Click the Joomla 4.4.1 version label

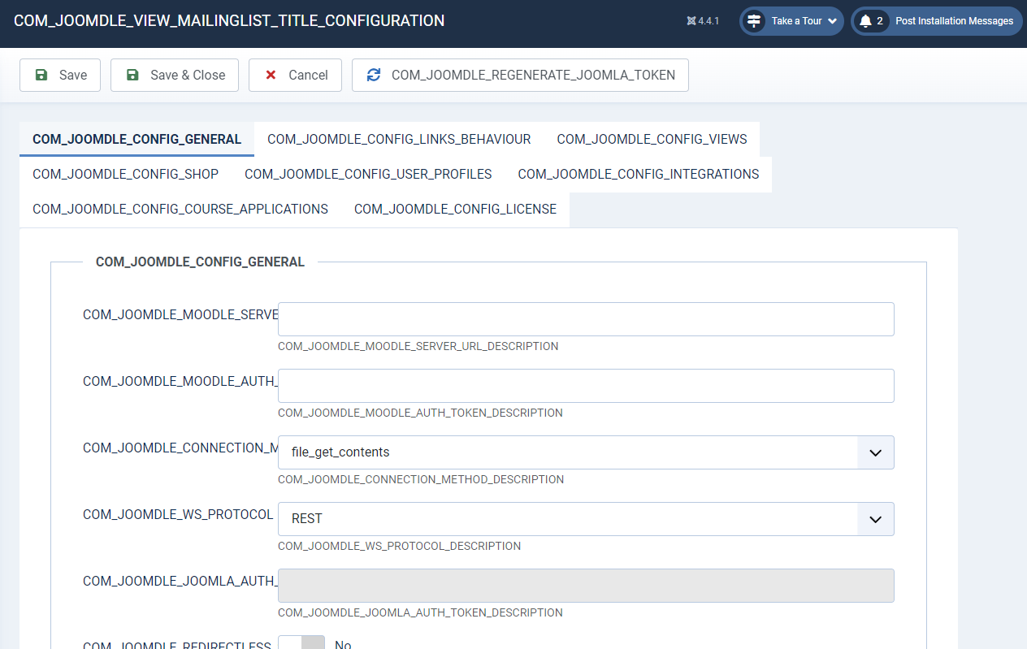coord(704,21)
